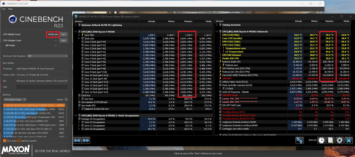Expand Core C0 Occupazione row
This screenshot has height=157, width=355.
coord(79,122)
